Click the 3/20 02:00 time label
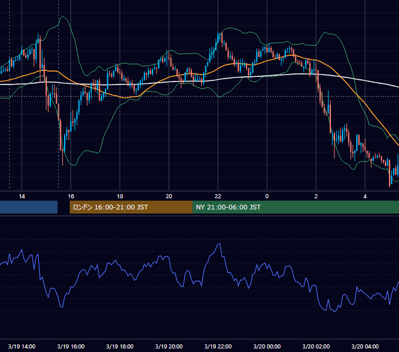399x352 pixels. coord(316,346)
